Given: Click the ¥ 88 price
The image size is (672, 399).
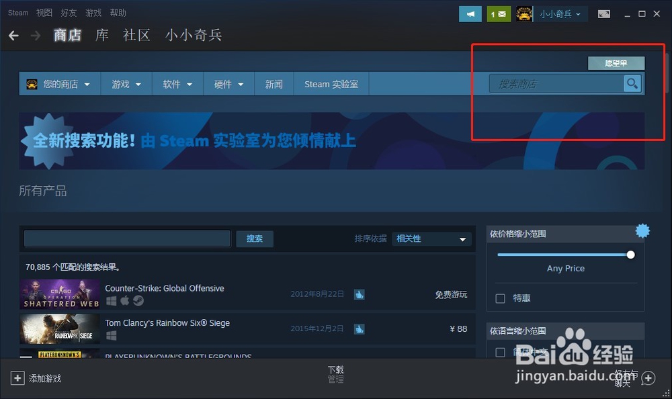Looking at the screenshot, I should [x=458, y=328].
